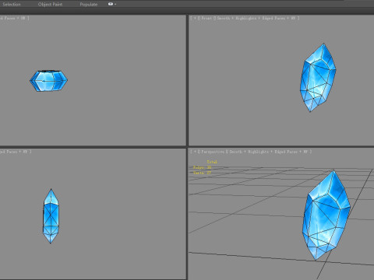Select the crystal model in the Front viewport
The height and width of the screenshot is (280, 374).
click(318, 77)
